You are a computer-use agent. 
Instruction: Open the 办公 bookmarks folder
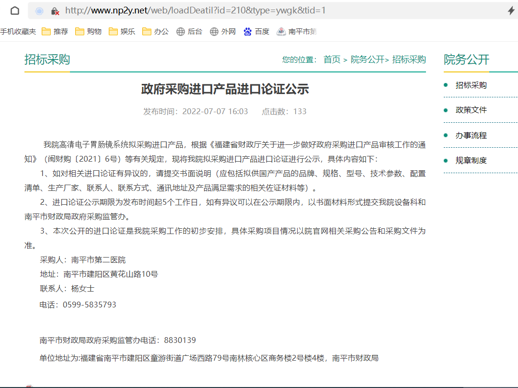pyautogui.click(x=154, y=32)
